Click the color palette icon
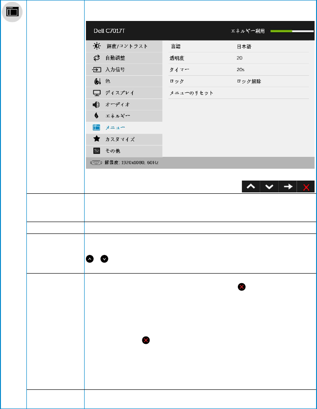Viewport: 317px width, 409px height. (97, 81)
